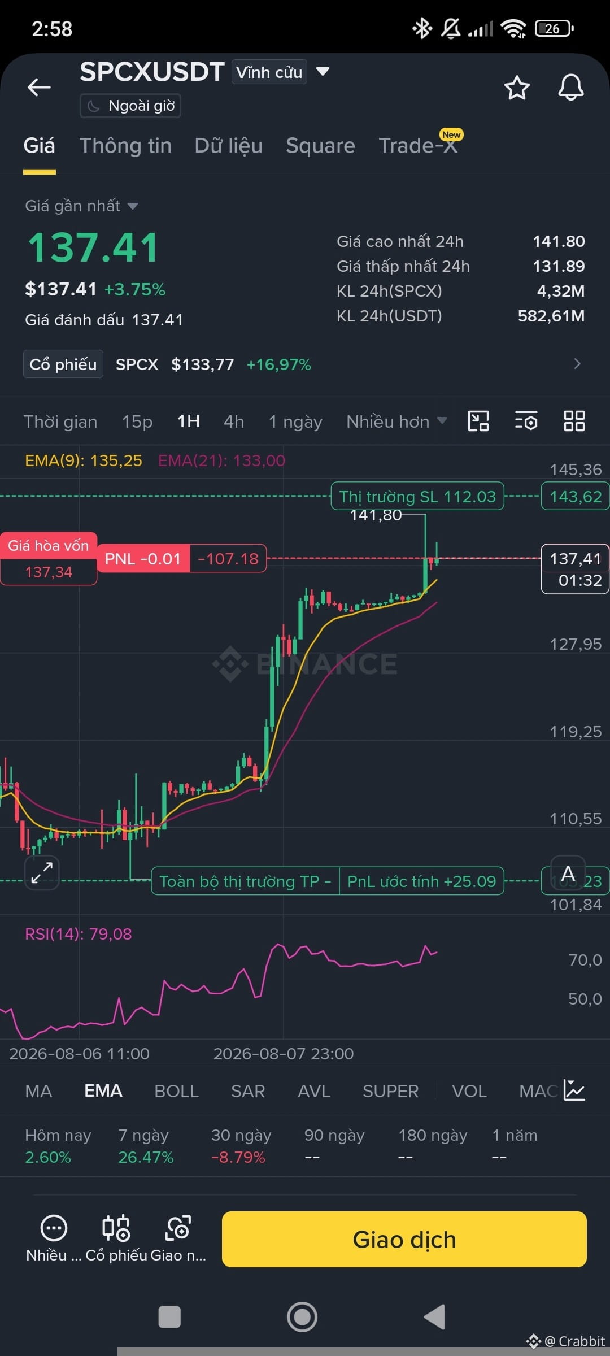Switch to the Square tab
The width and height of the screenshot is (610, 1356).
pyautogui.click(x=320, y=146)
